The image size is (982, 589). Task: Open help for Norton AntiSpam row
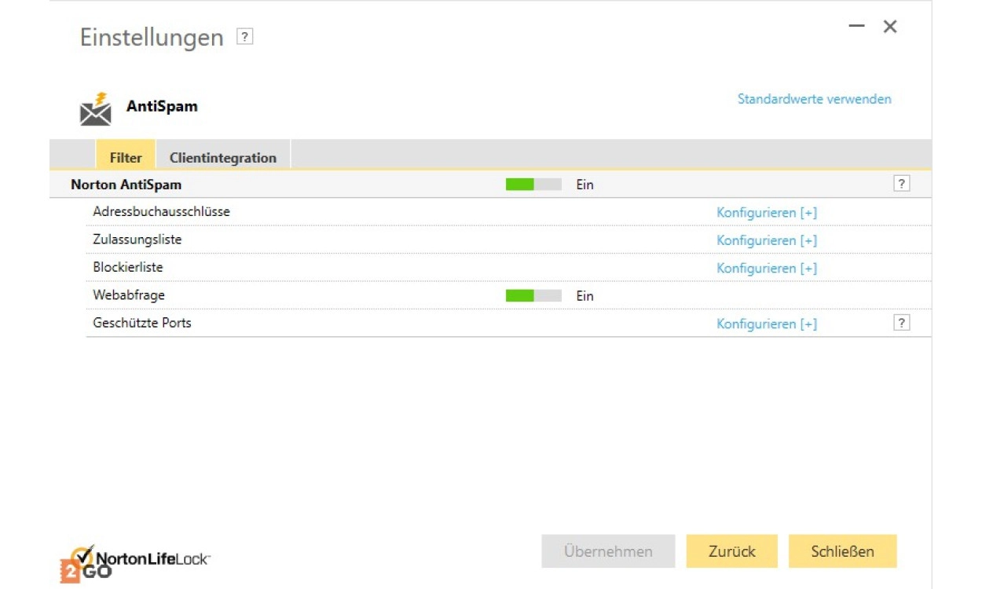pos(901,184)
